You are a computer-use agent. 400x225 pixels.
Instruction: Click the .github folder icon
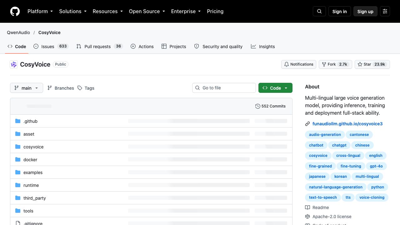[18, 121]
